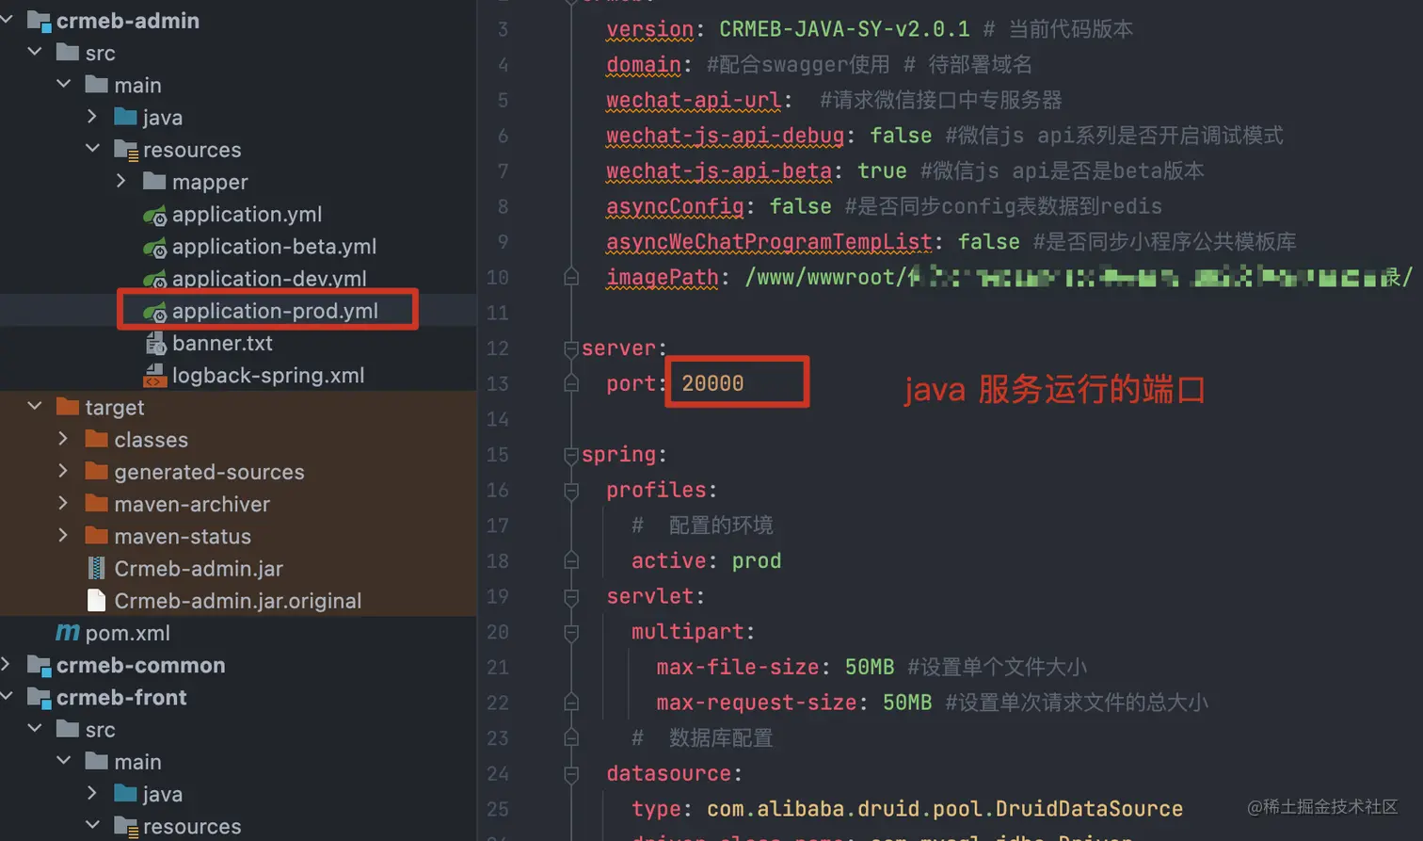This screenshot has height=841, width=1423.
Task: Click the orange target folder icon
Action: (x=68, y=406)
